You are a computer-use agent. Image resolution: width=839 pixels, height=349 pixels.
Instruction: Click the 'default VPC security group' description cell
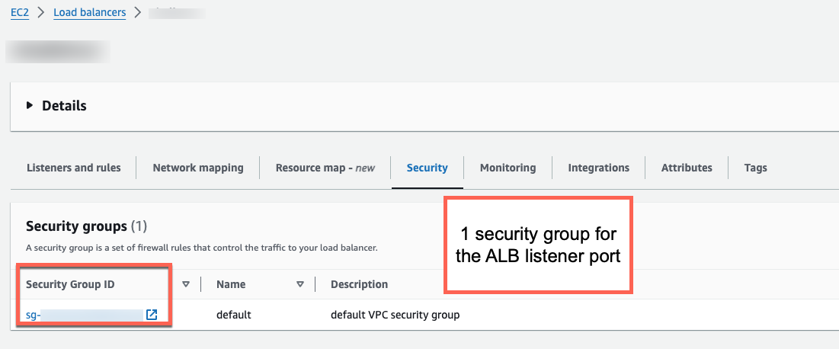point(395,315)
